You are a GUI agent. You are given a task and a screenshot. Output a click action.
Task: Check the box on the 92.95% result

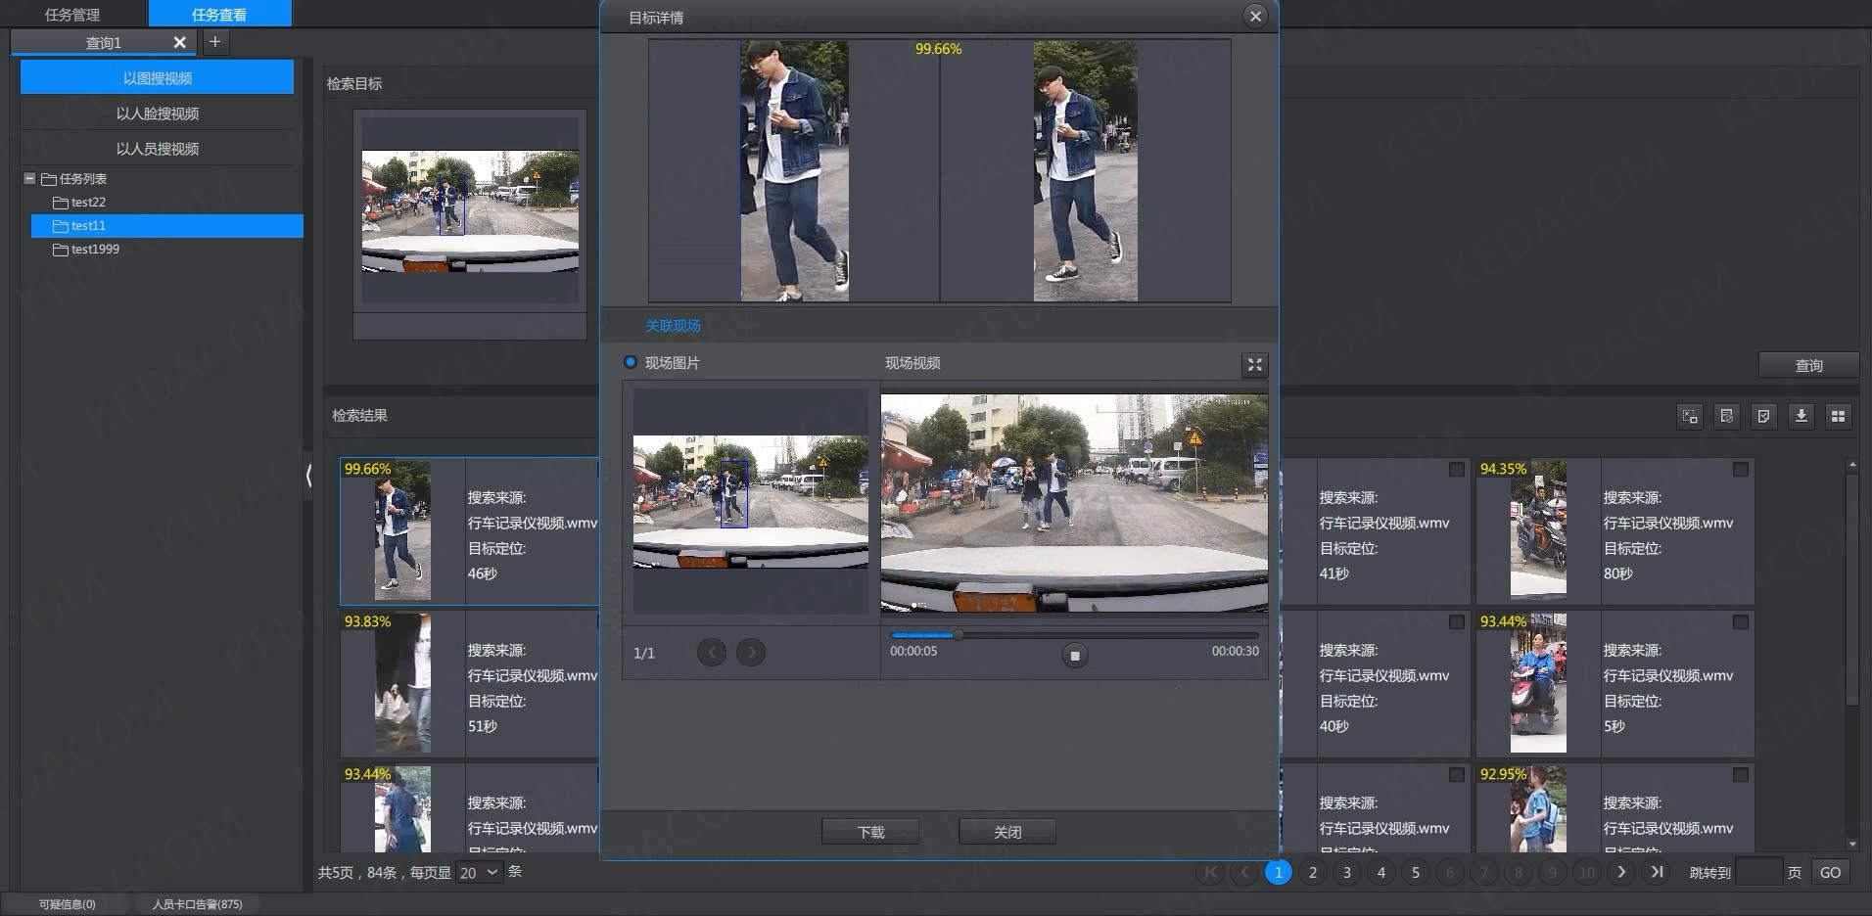pyautogui.click(x=1740, y=775)
